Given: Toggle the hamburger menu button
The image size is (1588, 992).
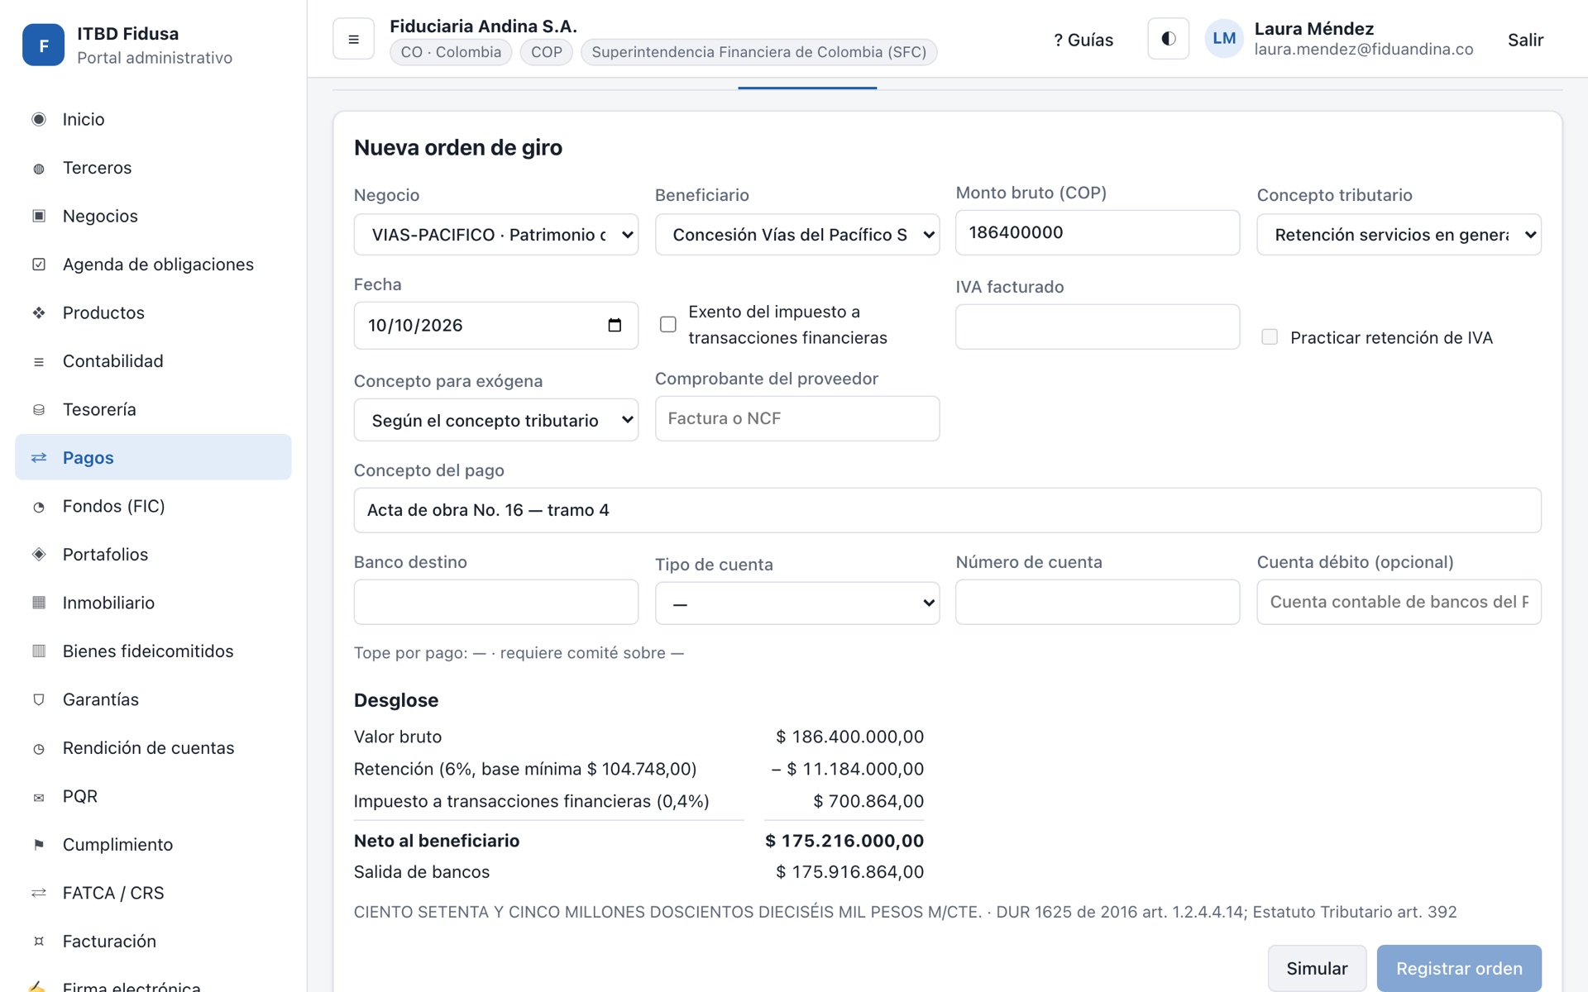Looking at the screenshot, I should (x=353, y=39).
